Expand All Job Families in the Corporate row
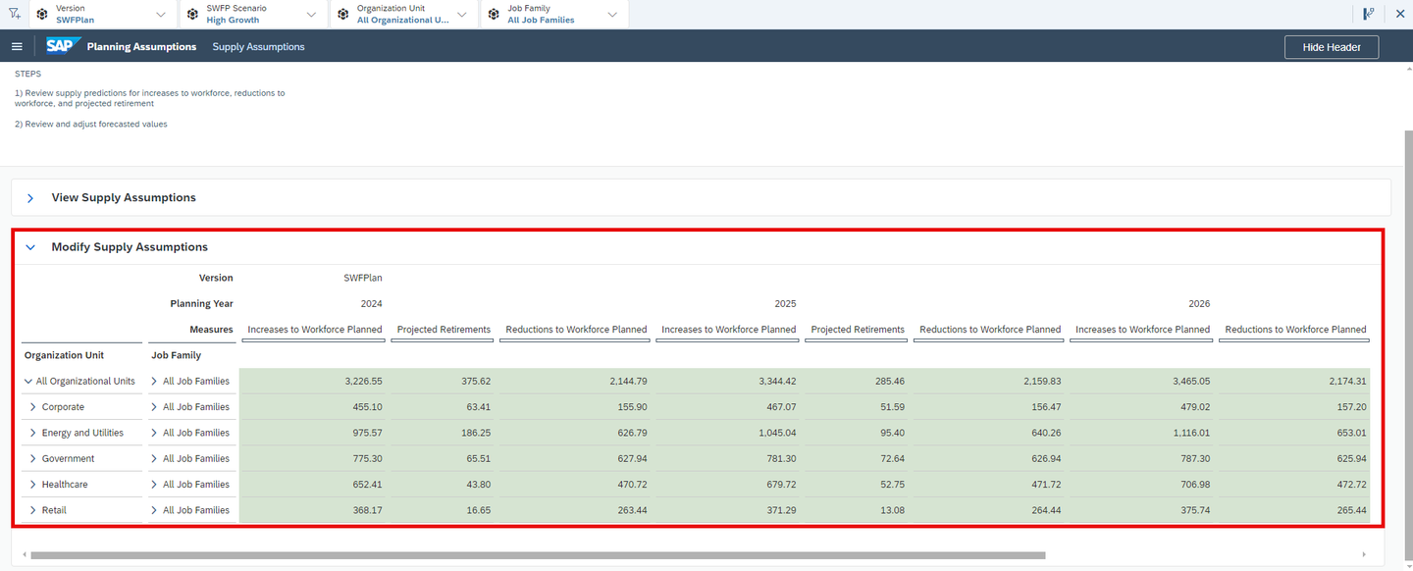Image resolution: width=1413 pixels, height=571 pixels. 154,407
